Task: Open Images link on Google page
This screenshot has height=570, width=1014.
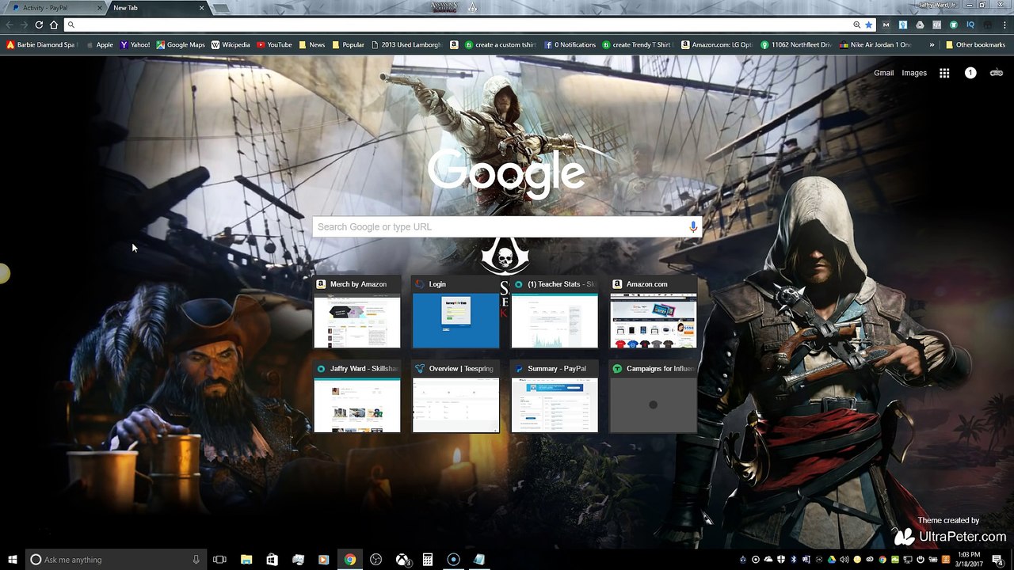Action: 913,73
